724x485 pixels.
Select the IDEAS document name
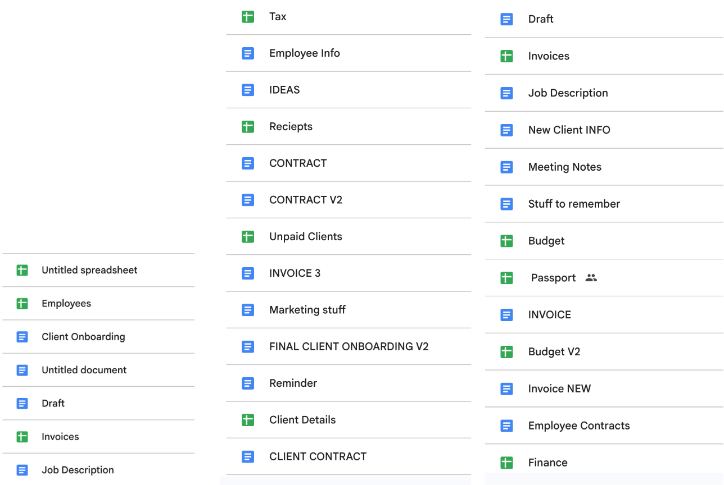(284, 90)
